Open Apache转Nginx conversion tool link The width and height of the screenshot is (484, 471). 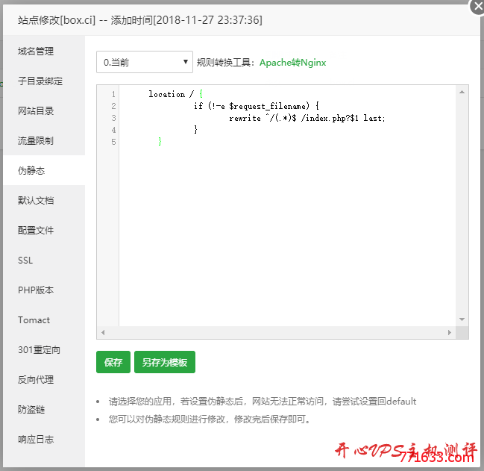point(292,63)
